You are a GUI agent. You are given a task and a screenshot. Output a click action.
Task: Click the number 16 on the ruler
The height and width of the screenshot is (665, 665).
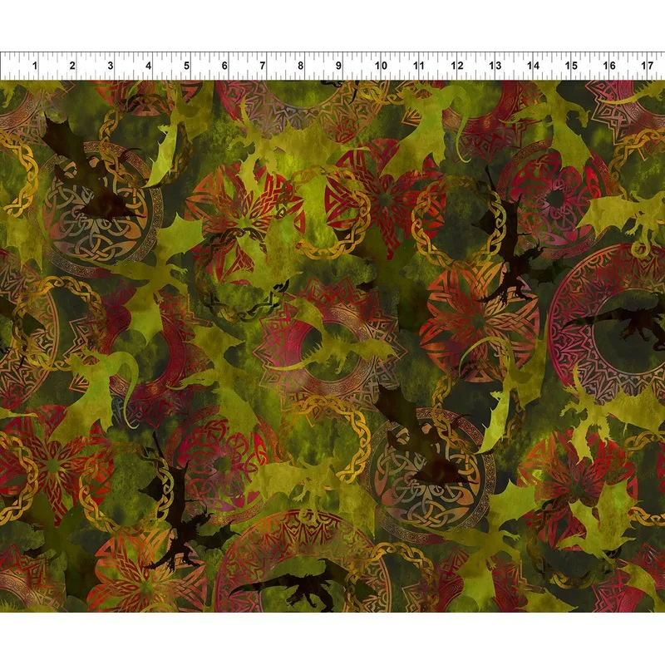point(609,66)
